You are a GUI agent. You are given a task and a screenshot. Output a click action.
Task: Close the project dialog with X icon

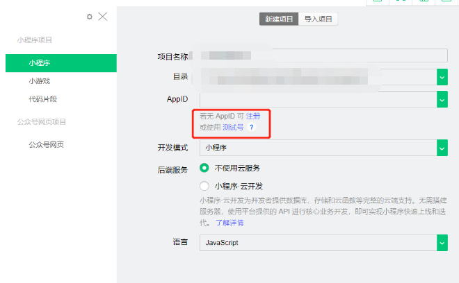(x=103, y=17)
